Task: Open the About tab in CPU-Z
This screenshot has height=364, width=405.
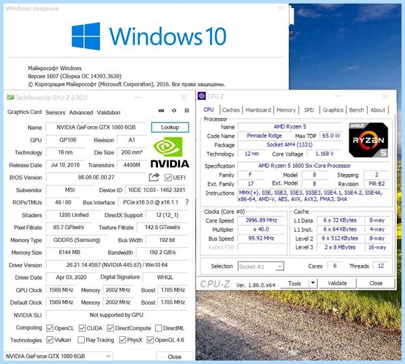Action: (377, 110)
